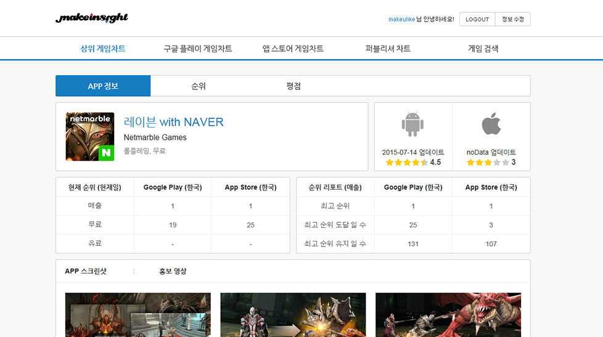Click Google Play (한국) header in rank report table
This screenshot has height=337, width=603.
[413, 187]
